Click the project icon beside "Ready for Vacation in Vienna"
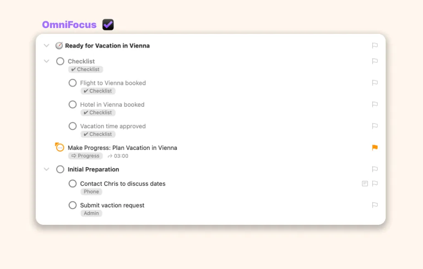Viewport: 423px width, 269px height. click(x=59, y=45)
